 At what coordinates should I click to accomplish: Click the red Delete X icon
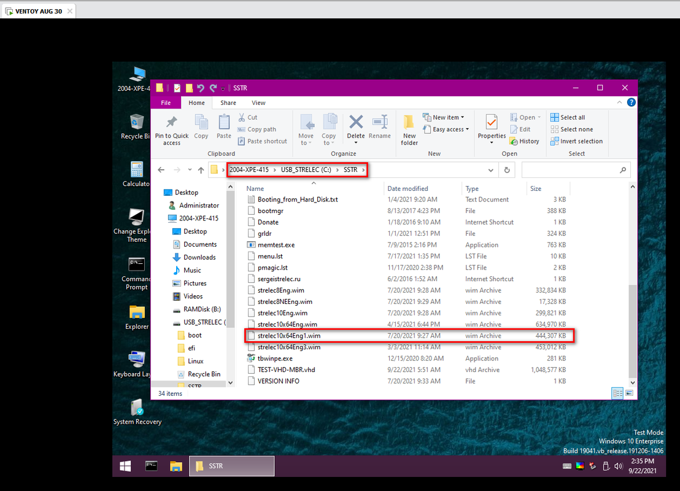(x=356, y=122)
